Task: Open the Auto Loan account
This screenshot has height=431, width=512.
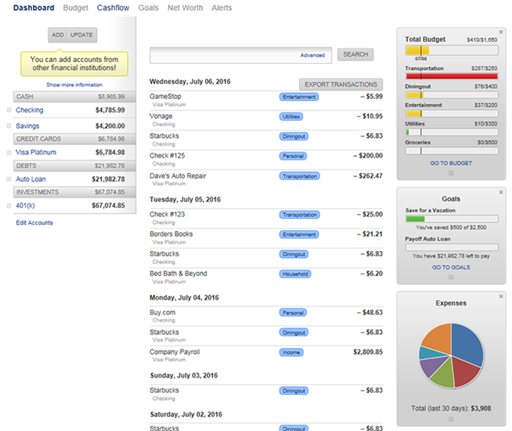Action: (31, 179)
